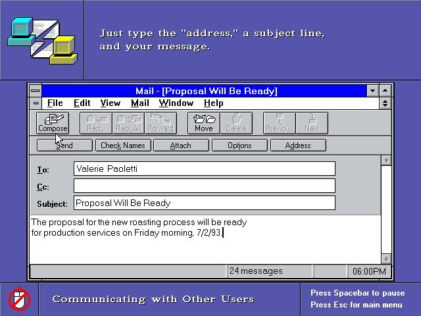This screenshot has width=421, height=316.
Task: Click the message scrollbar up arrow
Action: (386, 161)
